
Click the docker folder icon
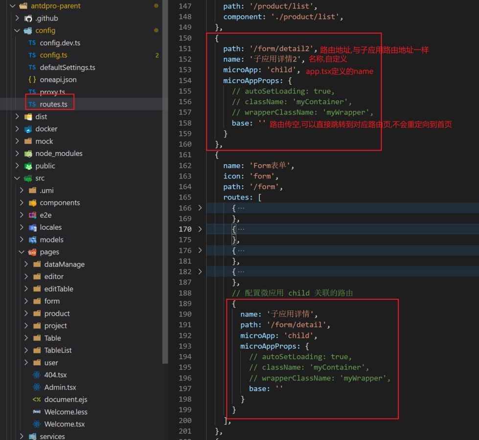28,129
